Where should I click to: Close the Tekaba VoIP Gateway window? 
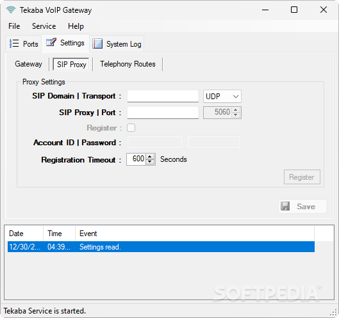click(324, 10)
